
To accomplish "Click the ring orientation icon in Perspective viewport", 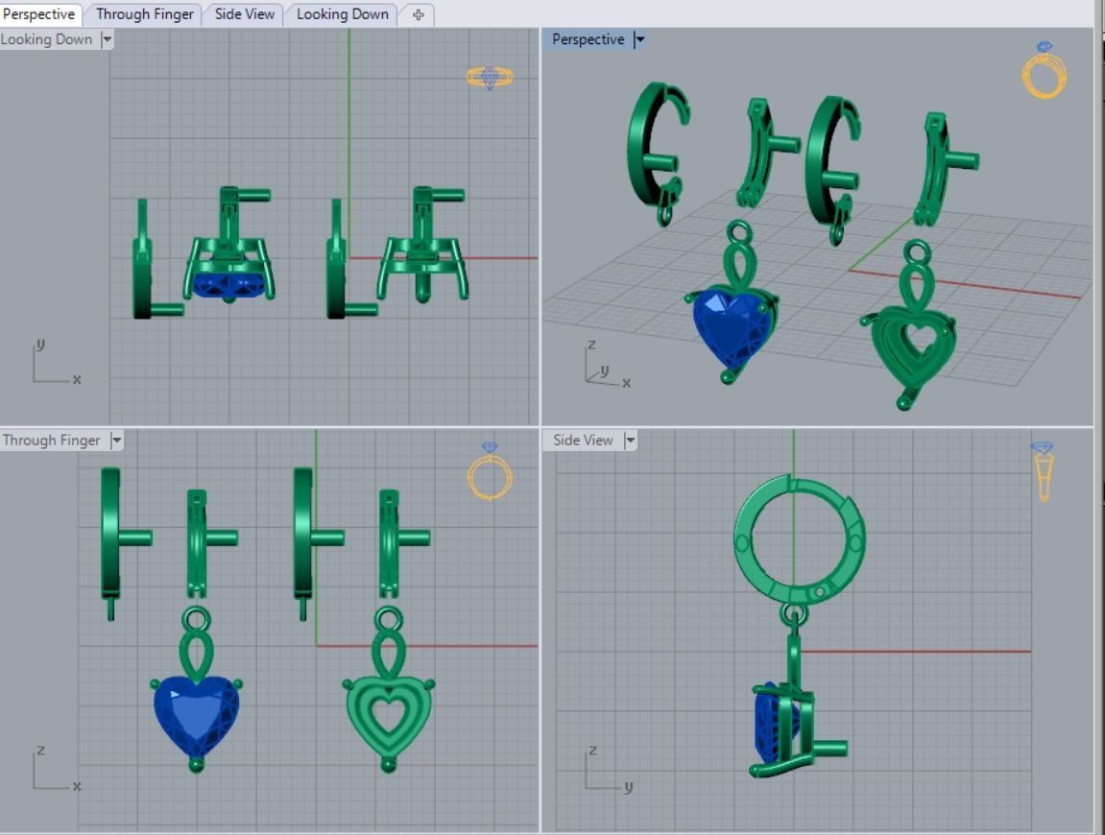I will [1044, 70].
